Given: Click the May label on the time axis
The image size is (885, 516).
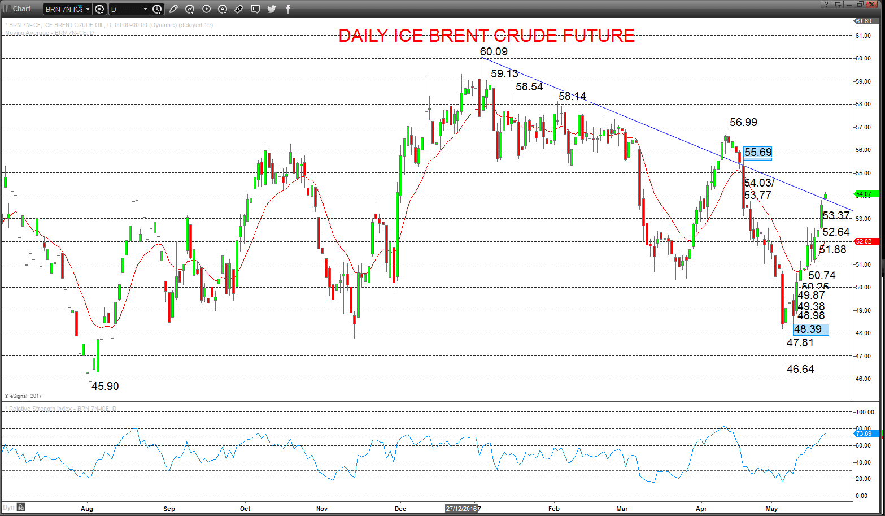Looking at the screenshot, I should coord(771,509).
